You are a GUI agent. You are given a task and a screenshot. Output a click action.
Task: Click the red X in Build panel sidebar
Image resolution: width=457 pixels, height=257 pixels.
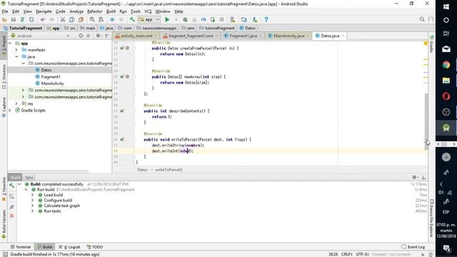tap(11, 216)
